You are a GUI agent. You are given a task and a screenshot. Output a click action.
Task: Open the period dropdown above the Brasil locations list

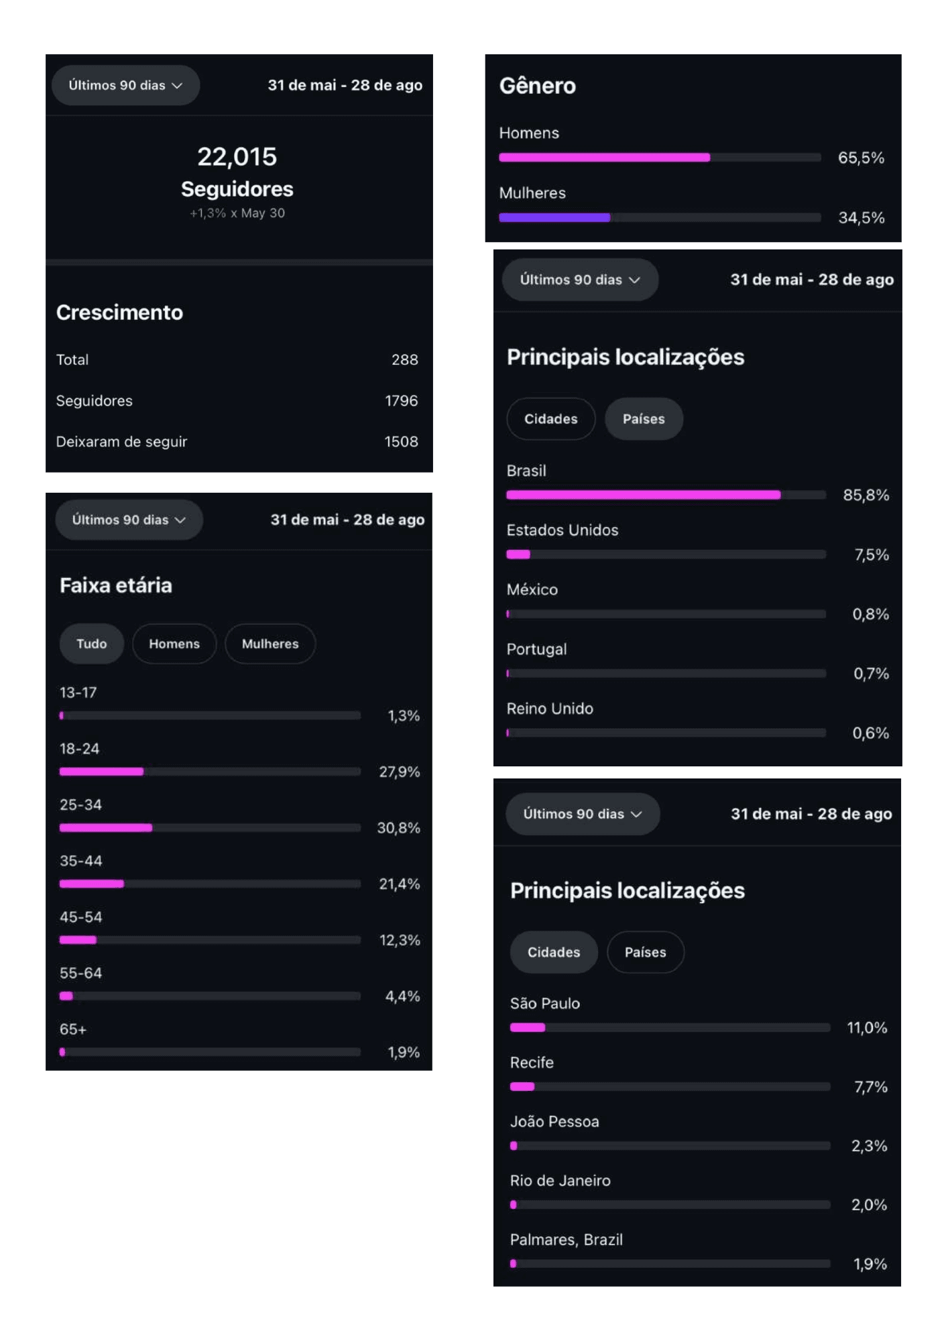[580, 280]
